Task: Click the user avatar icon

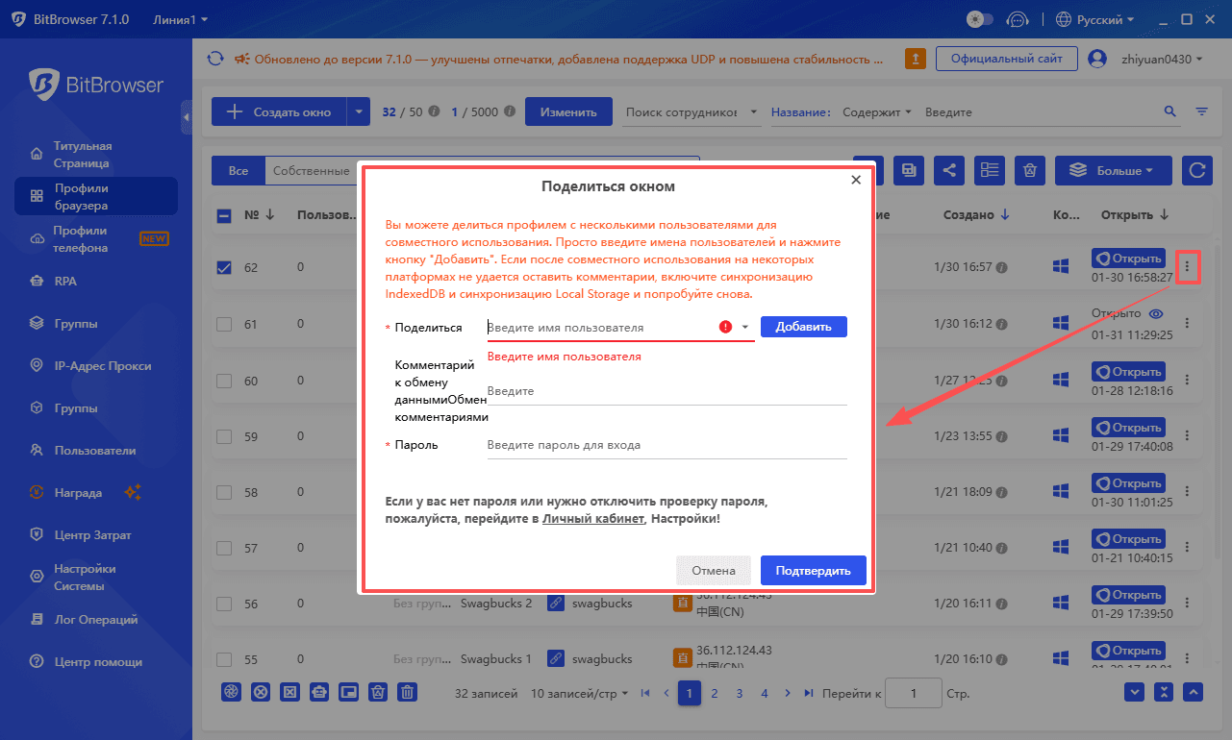Action: click(1097, 60)
